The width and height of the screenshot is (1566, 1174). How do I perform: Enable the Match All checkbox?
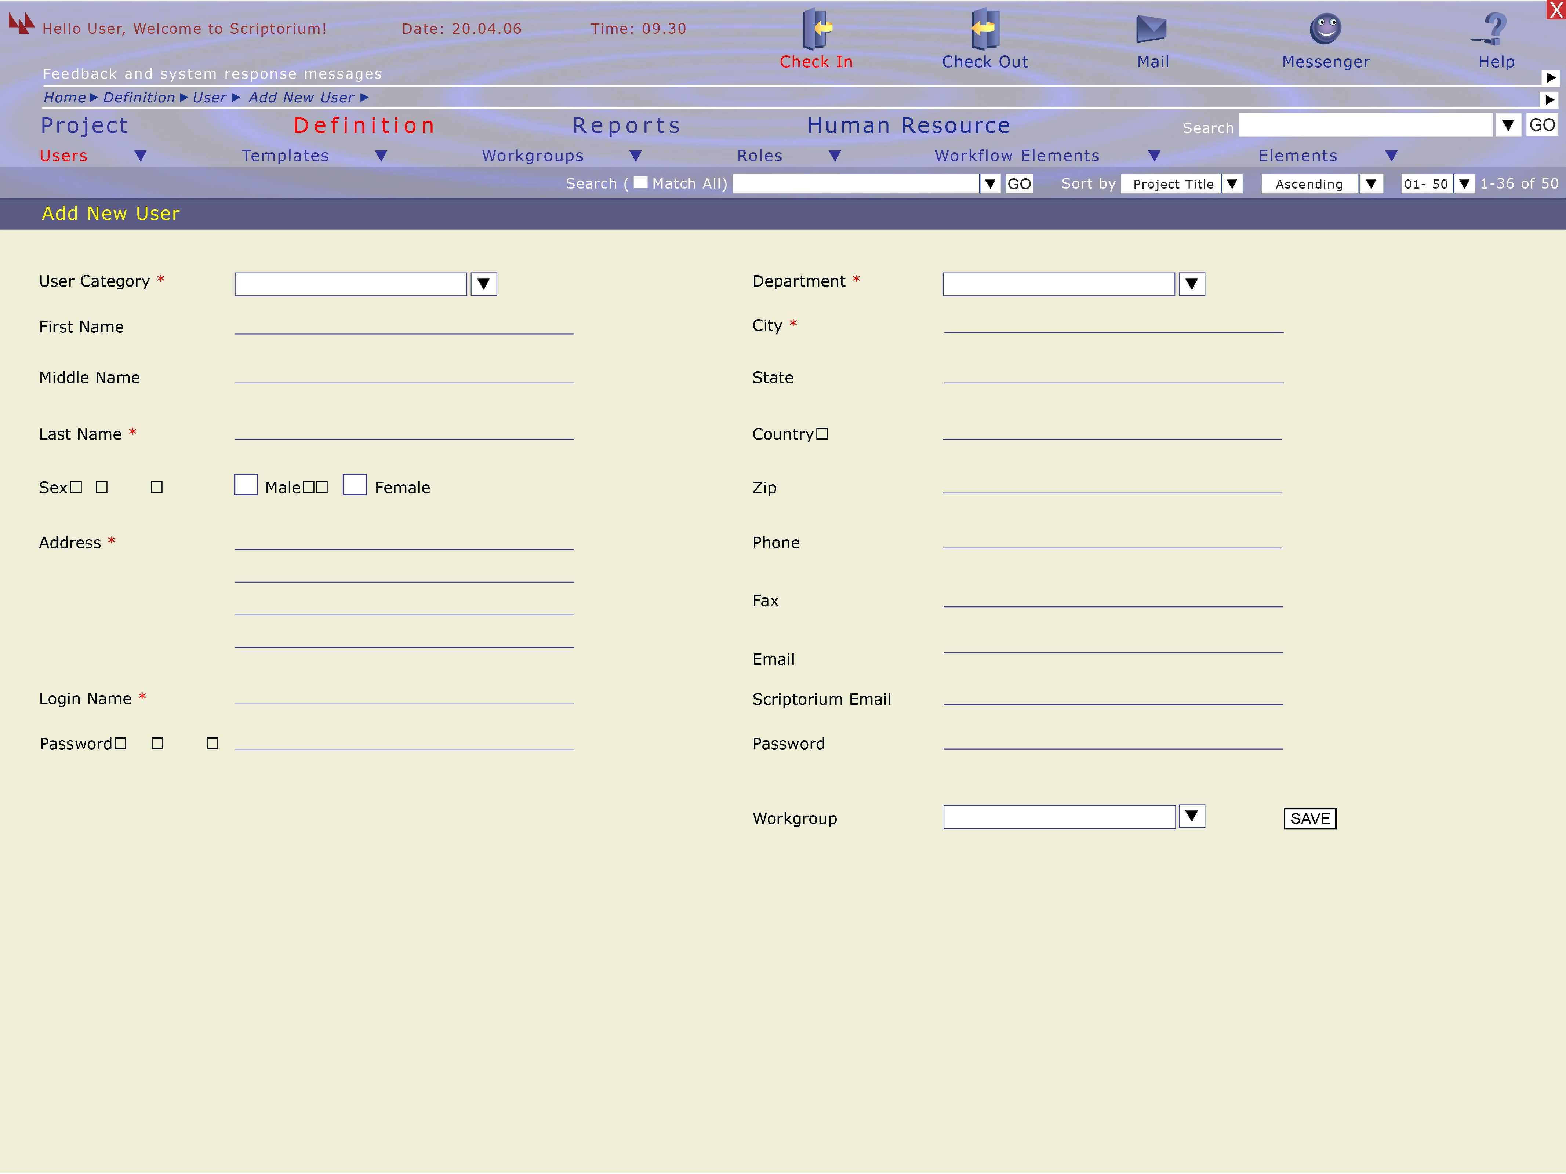(640, 183)
